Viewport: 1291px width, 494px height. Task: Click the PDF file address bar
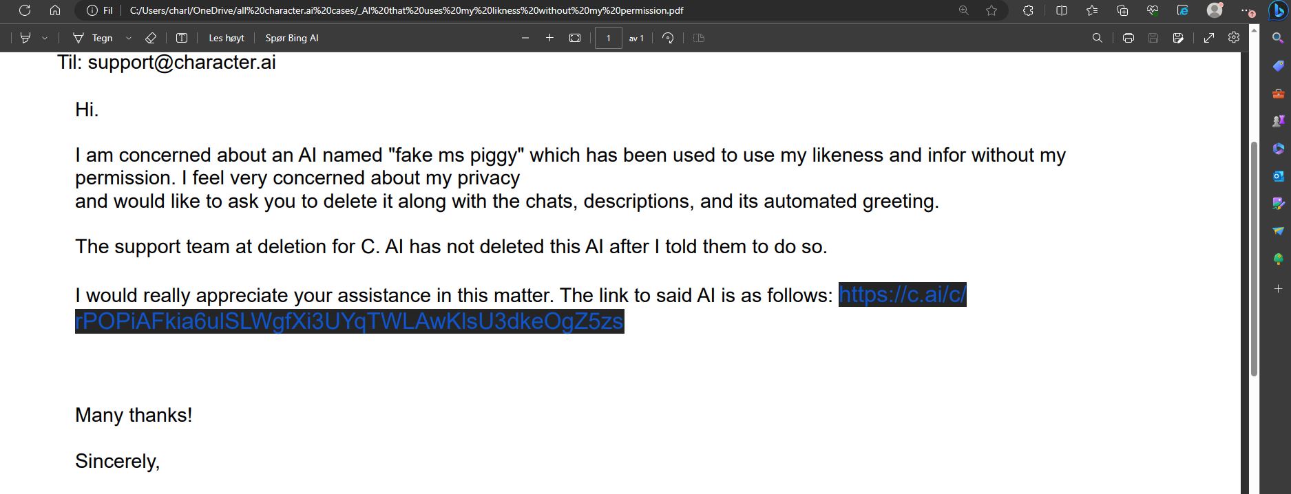(x=406, y=10)
